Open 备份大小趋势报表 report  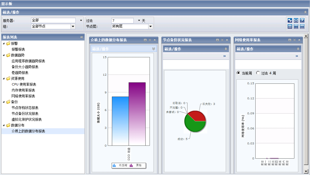click(25, 67)
